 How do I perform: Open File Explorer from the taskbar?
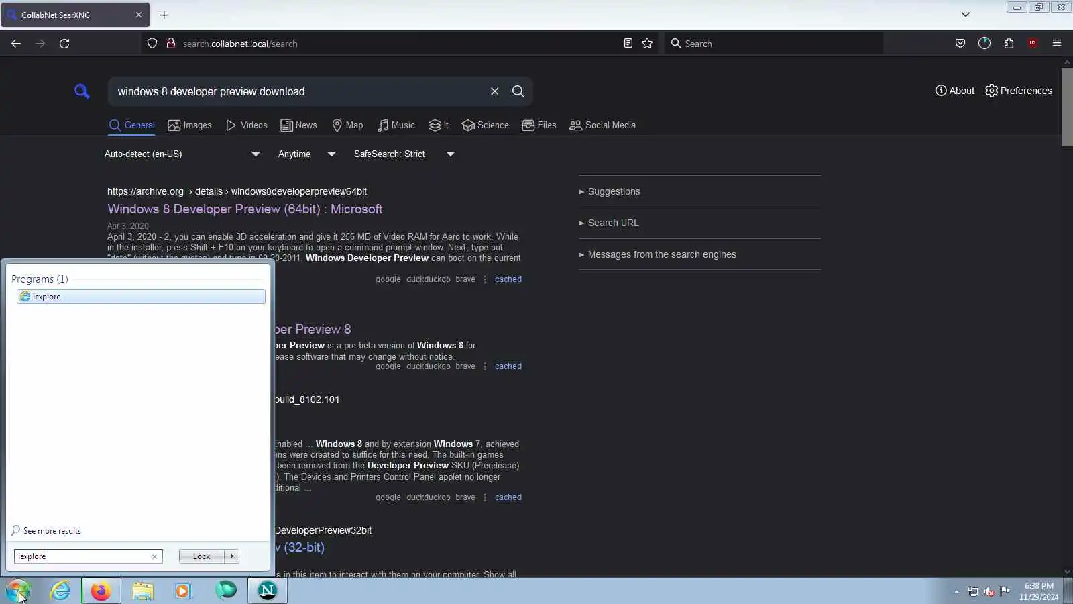point(143,591)
